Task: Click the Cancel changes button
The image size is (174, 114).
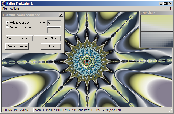Action: 17,46
